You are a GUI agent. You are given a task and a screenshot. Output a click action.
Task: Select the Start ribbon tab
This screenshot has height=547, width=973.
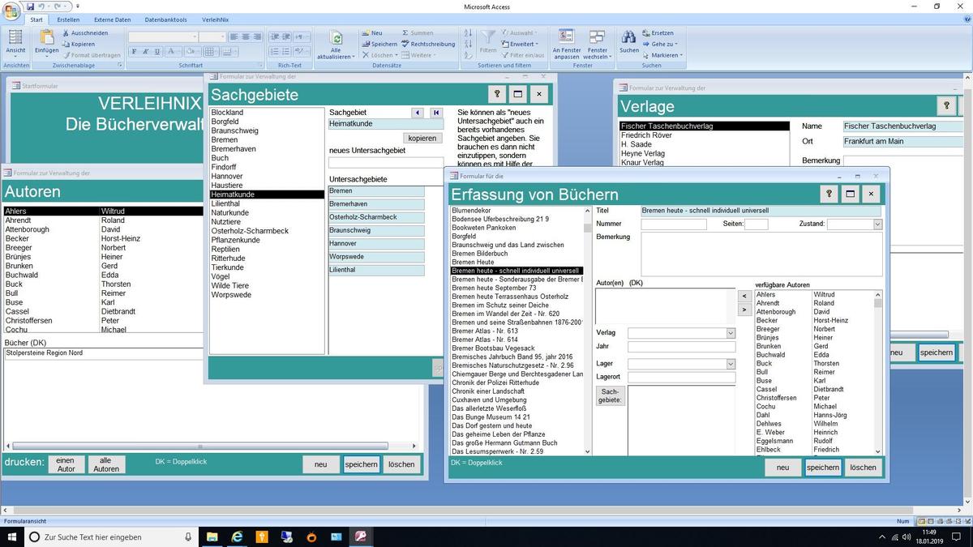(x=36, y=19)
